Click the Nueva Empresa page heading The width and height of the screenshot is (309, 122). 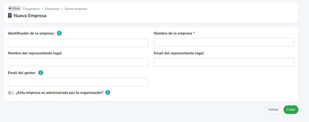30,16
